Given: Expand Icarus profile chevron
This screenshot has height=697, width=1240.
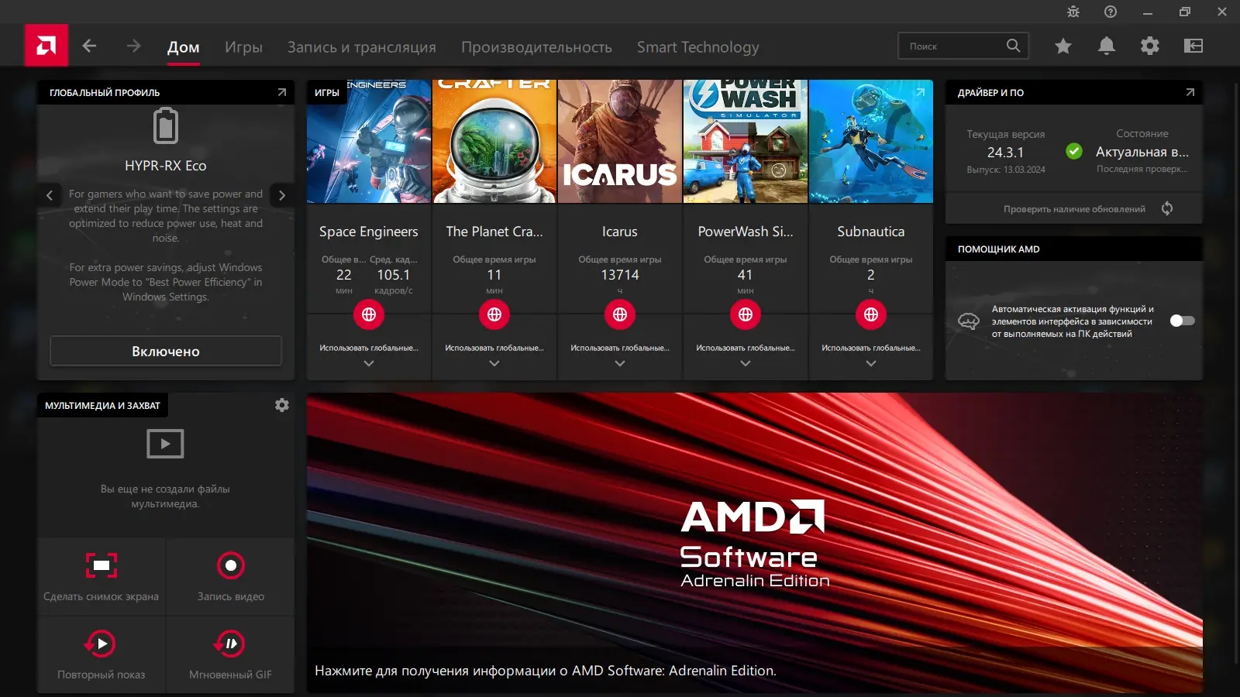Looking at the screenshot, I should click(x=620, y=363).
